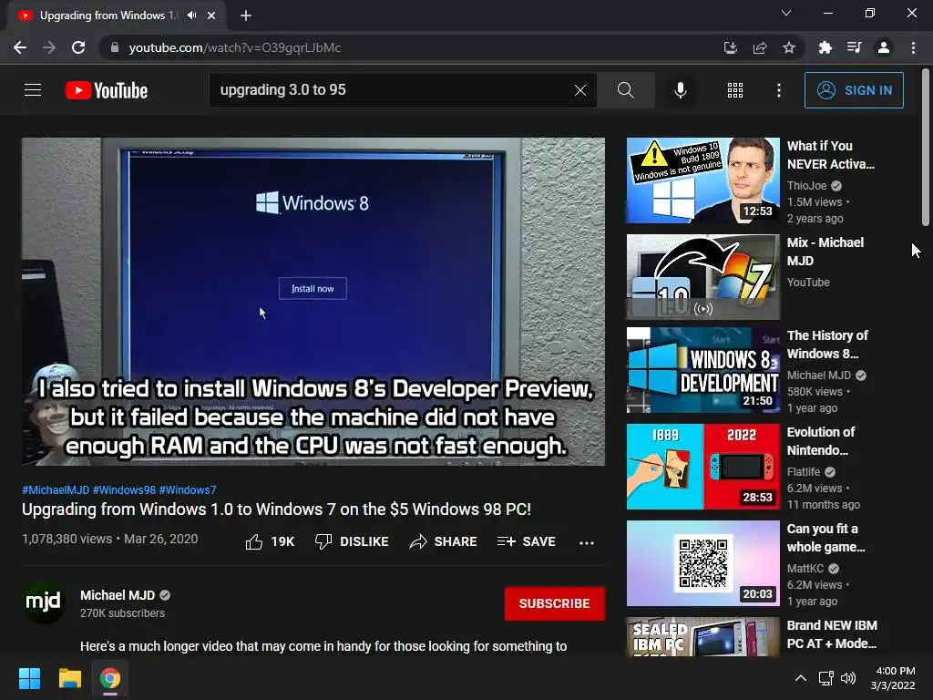The width and height of the screenshot is (933, 700).
Task: Show hidden system tray icons
Action: pos(801,678)
